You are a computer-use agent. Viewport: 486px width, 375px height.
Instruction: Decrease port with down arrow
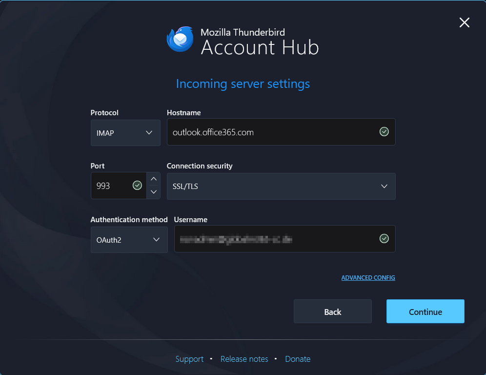(153, 192)
